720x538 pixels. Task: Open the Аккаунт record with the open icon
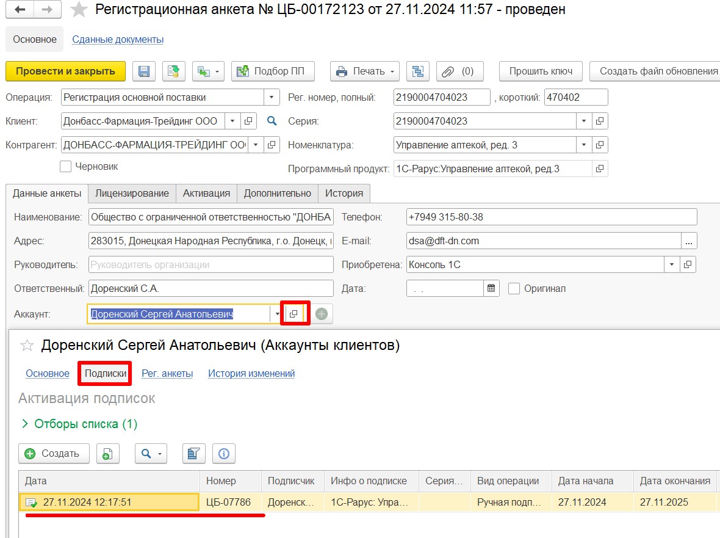[x=293, y=314]
